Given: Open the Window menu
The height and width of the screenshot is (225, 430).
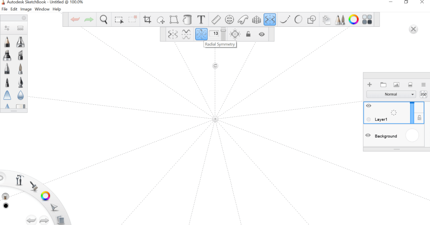Looking at the screenshot, I should point(42,9).
